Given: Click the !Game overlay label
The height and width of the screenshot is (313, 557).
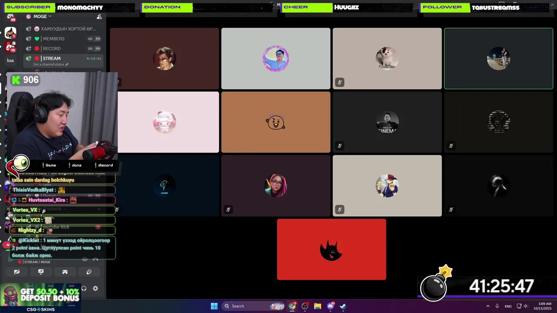Looking at the screenshot, I should tap(50, 165).
